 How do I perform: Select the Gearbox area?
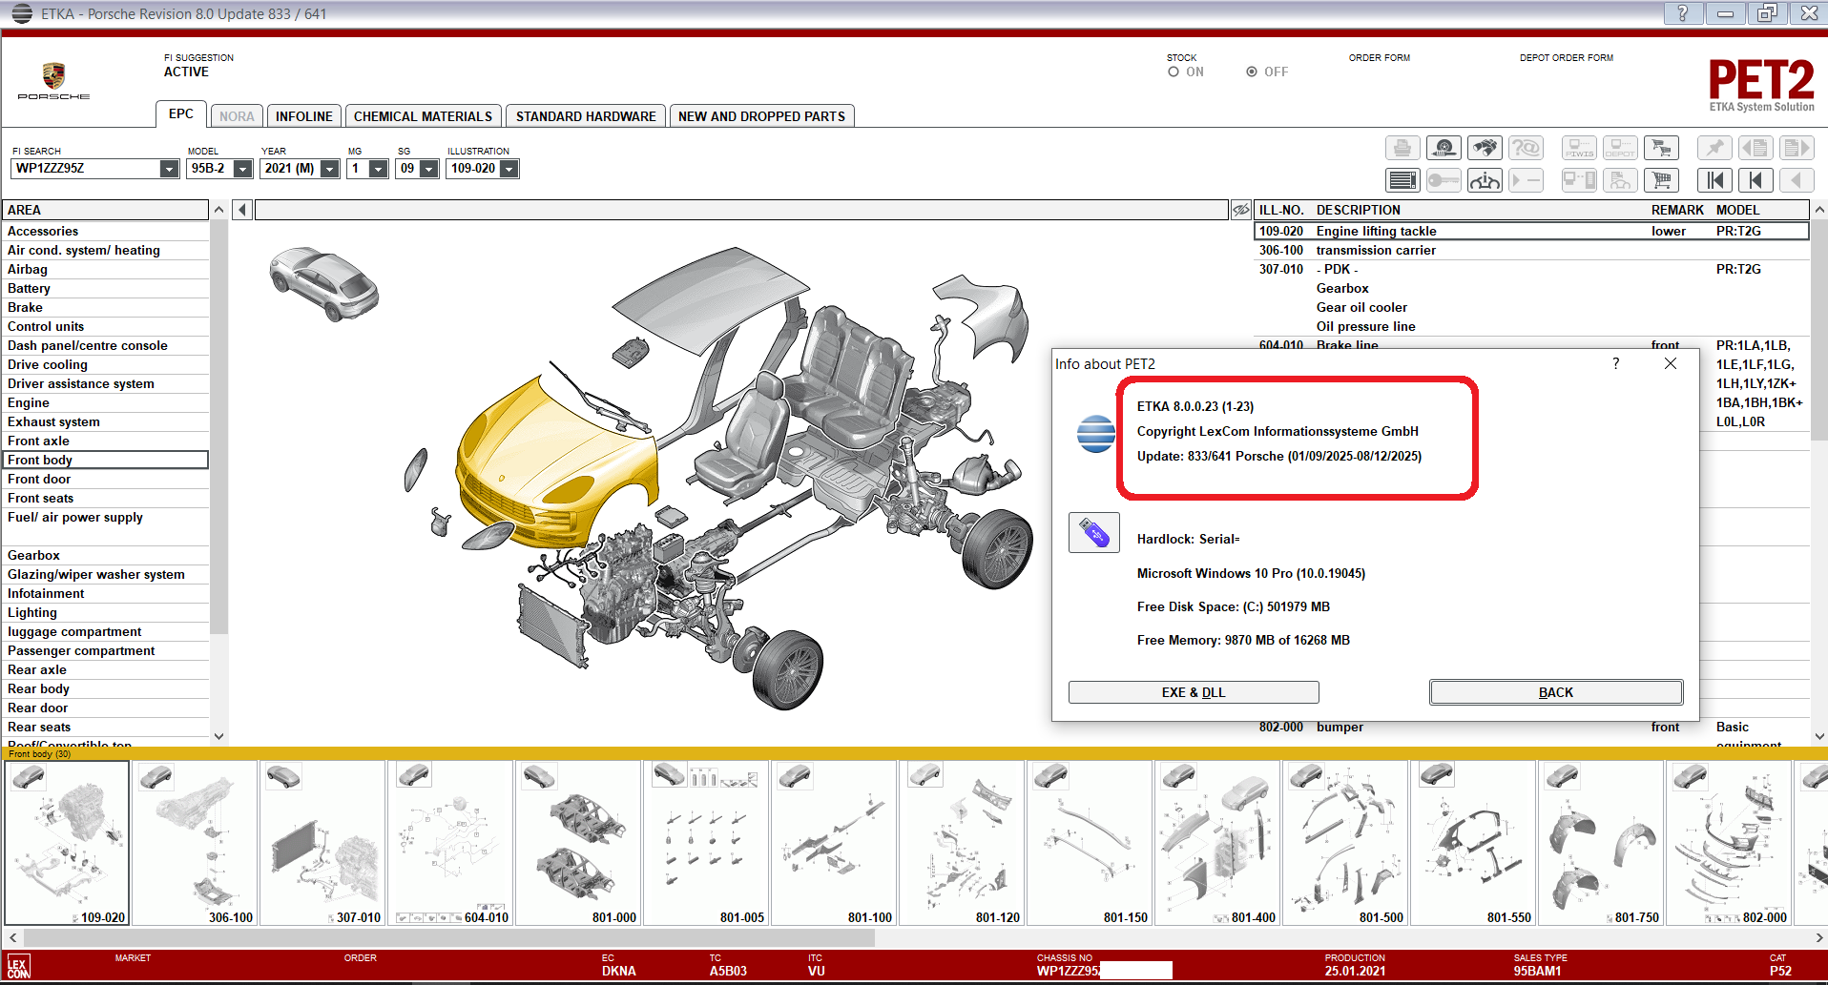[105, 555]
